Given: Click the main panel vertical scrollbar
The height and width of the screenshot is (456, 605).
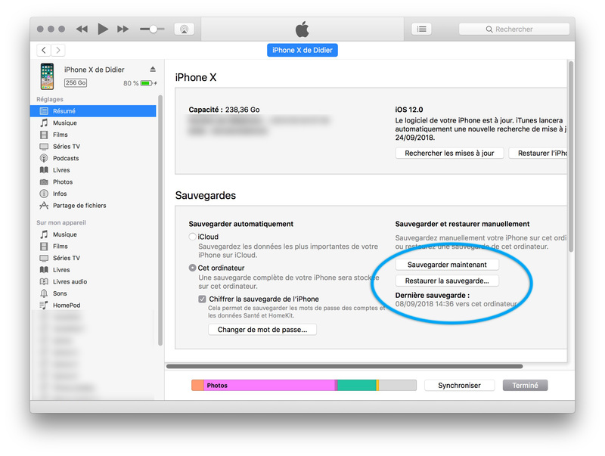Looking at the screenshot, I should click(571, 157).
